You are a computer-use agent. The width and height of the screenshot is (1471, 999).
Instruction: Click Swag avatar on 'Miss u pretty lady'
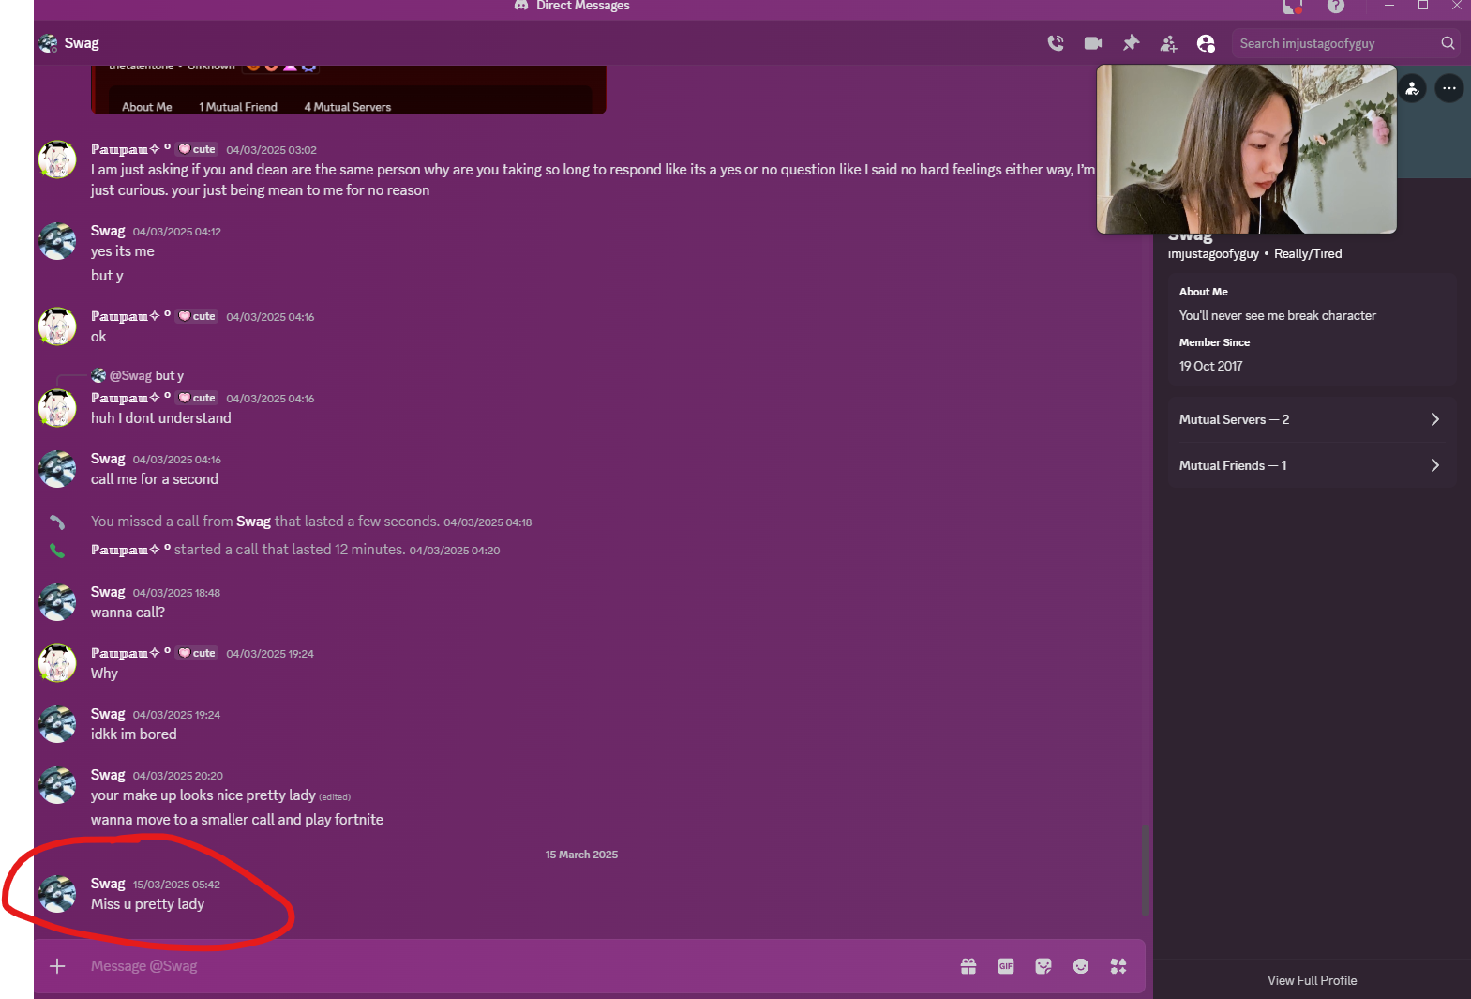[x=57, y=894]
